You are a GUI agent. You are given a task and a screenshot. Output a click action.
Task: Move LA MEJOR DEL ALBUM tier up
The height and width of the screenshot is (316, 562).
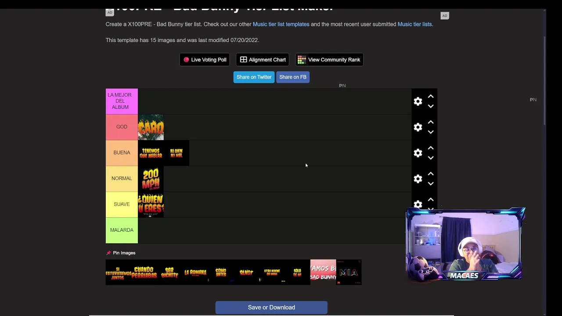(431, 97)
